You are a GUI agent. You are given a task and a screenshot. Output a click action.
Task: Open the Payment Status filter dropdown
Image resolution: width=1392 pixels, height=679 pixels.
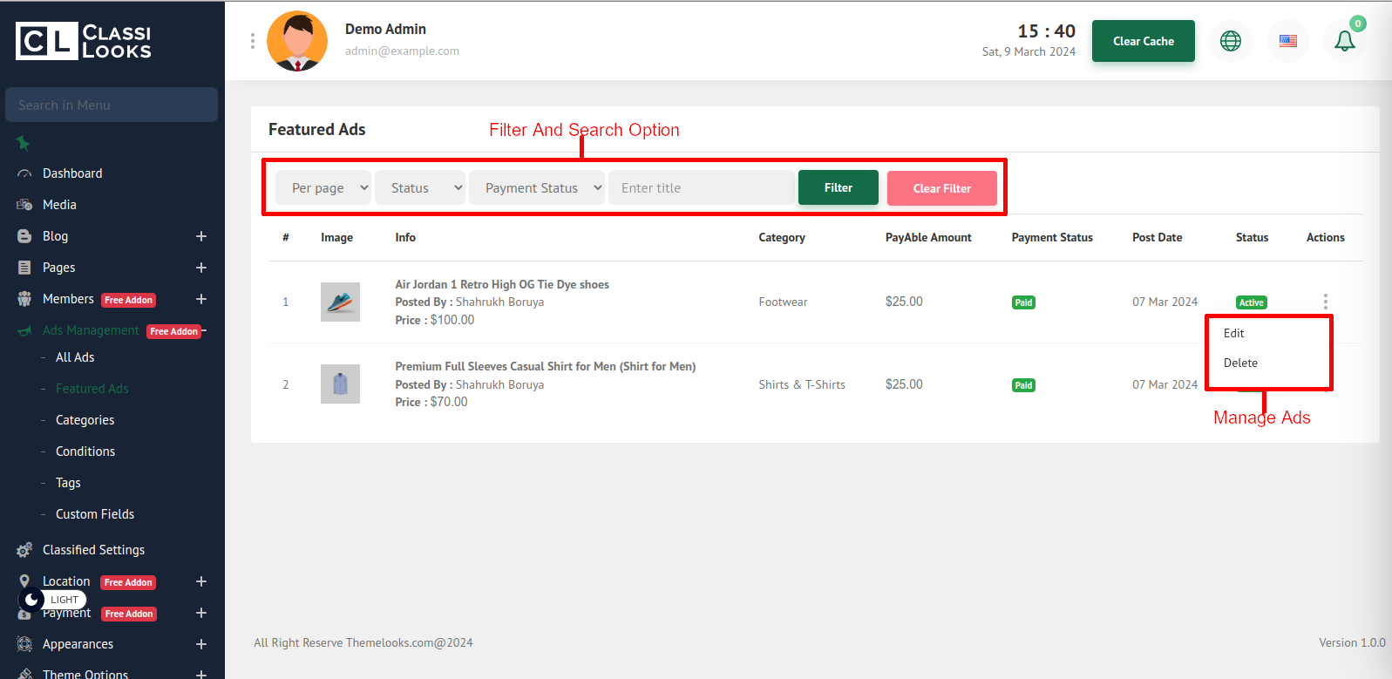pyautogui.click(x=537, y=188)
